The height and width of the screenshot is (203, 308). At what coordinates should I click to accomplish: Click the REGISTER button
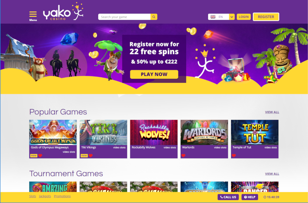[x=266, y=17]
